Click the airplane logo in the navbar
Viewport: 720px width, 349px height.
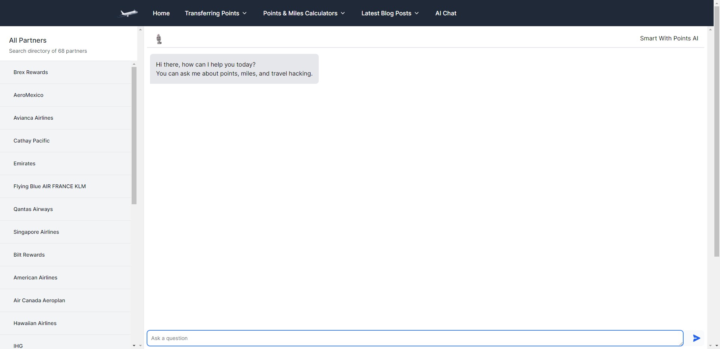click(x=128, y=13)
